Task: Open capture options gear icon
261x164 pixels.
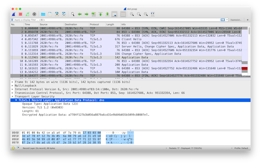Action: tap(34, 14)
